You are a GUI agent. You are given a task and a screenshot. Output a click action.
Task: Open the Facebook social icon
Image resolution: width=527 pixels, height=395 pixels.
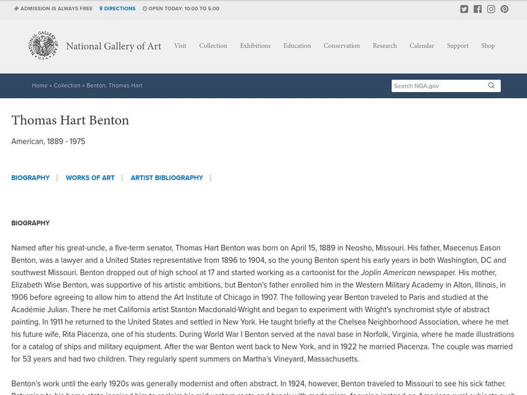[x=478, y=9]
